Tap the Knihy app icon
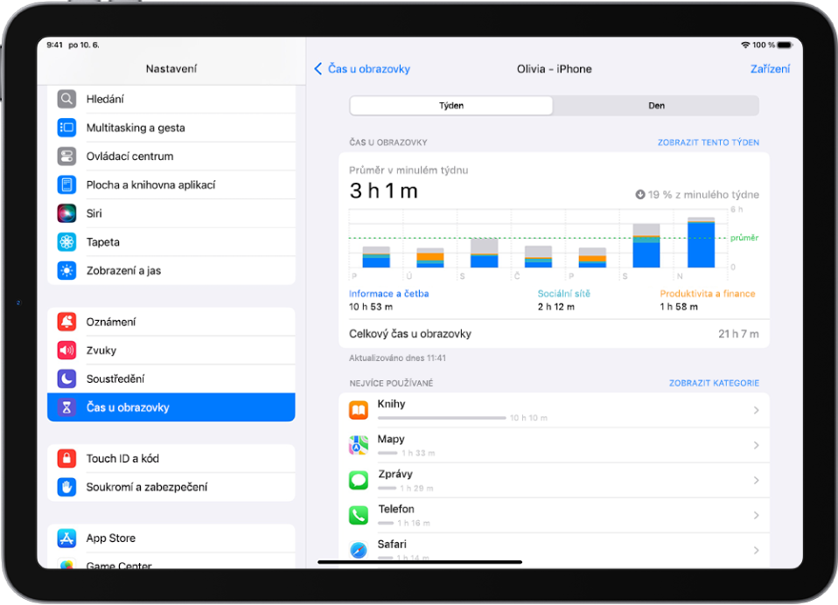The image size is (838, 605). (x=359, y=410)
